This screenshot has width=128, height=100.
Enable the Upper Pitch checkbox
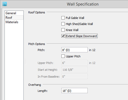tap(63, 56)
